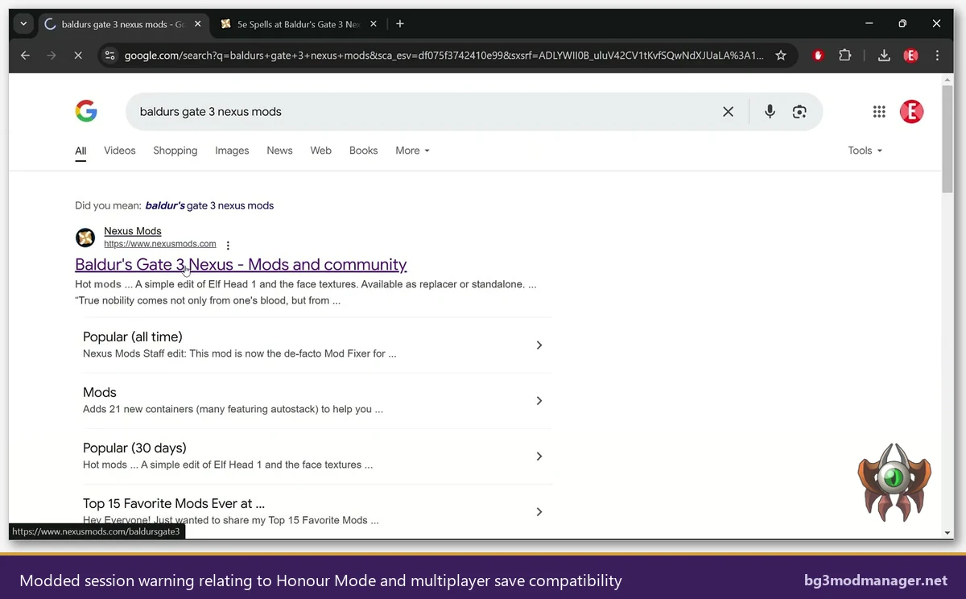Open the Google account avatar
The height and width of the screenshot is (599, 966).
pos(911,112)
